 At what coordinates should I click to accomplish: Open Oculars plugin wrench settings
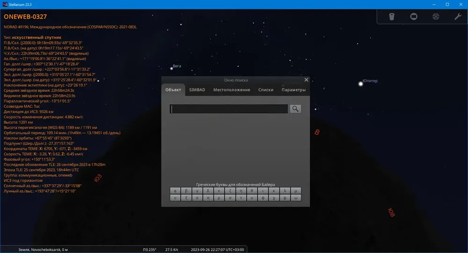click(x=458, y=16)
